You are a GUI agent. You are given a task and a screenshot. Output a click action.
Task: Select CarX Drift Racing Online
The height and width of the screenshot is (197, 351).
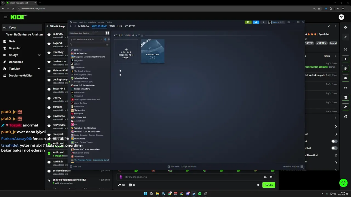pyautogui.click(x=84, y=85)
